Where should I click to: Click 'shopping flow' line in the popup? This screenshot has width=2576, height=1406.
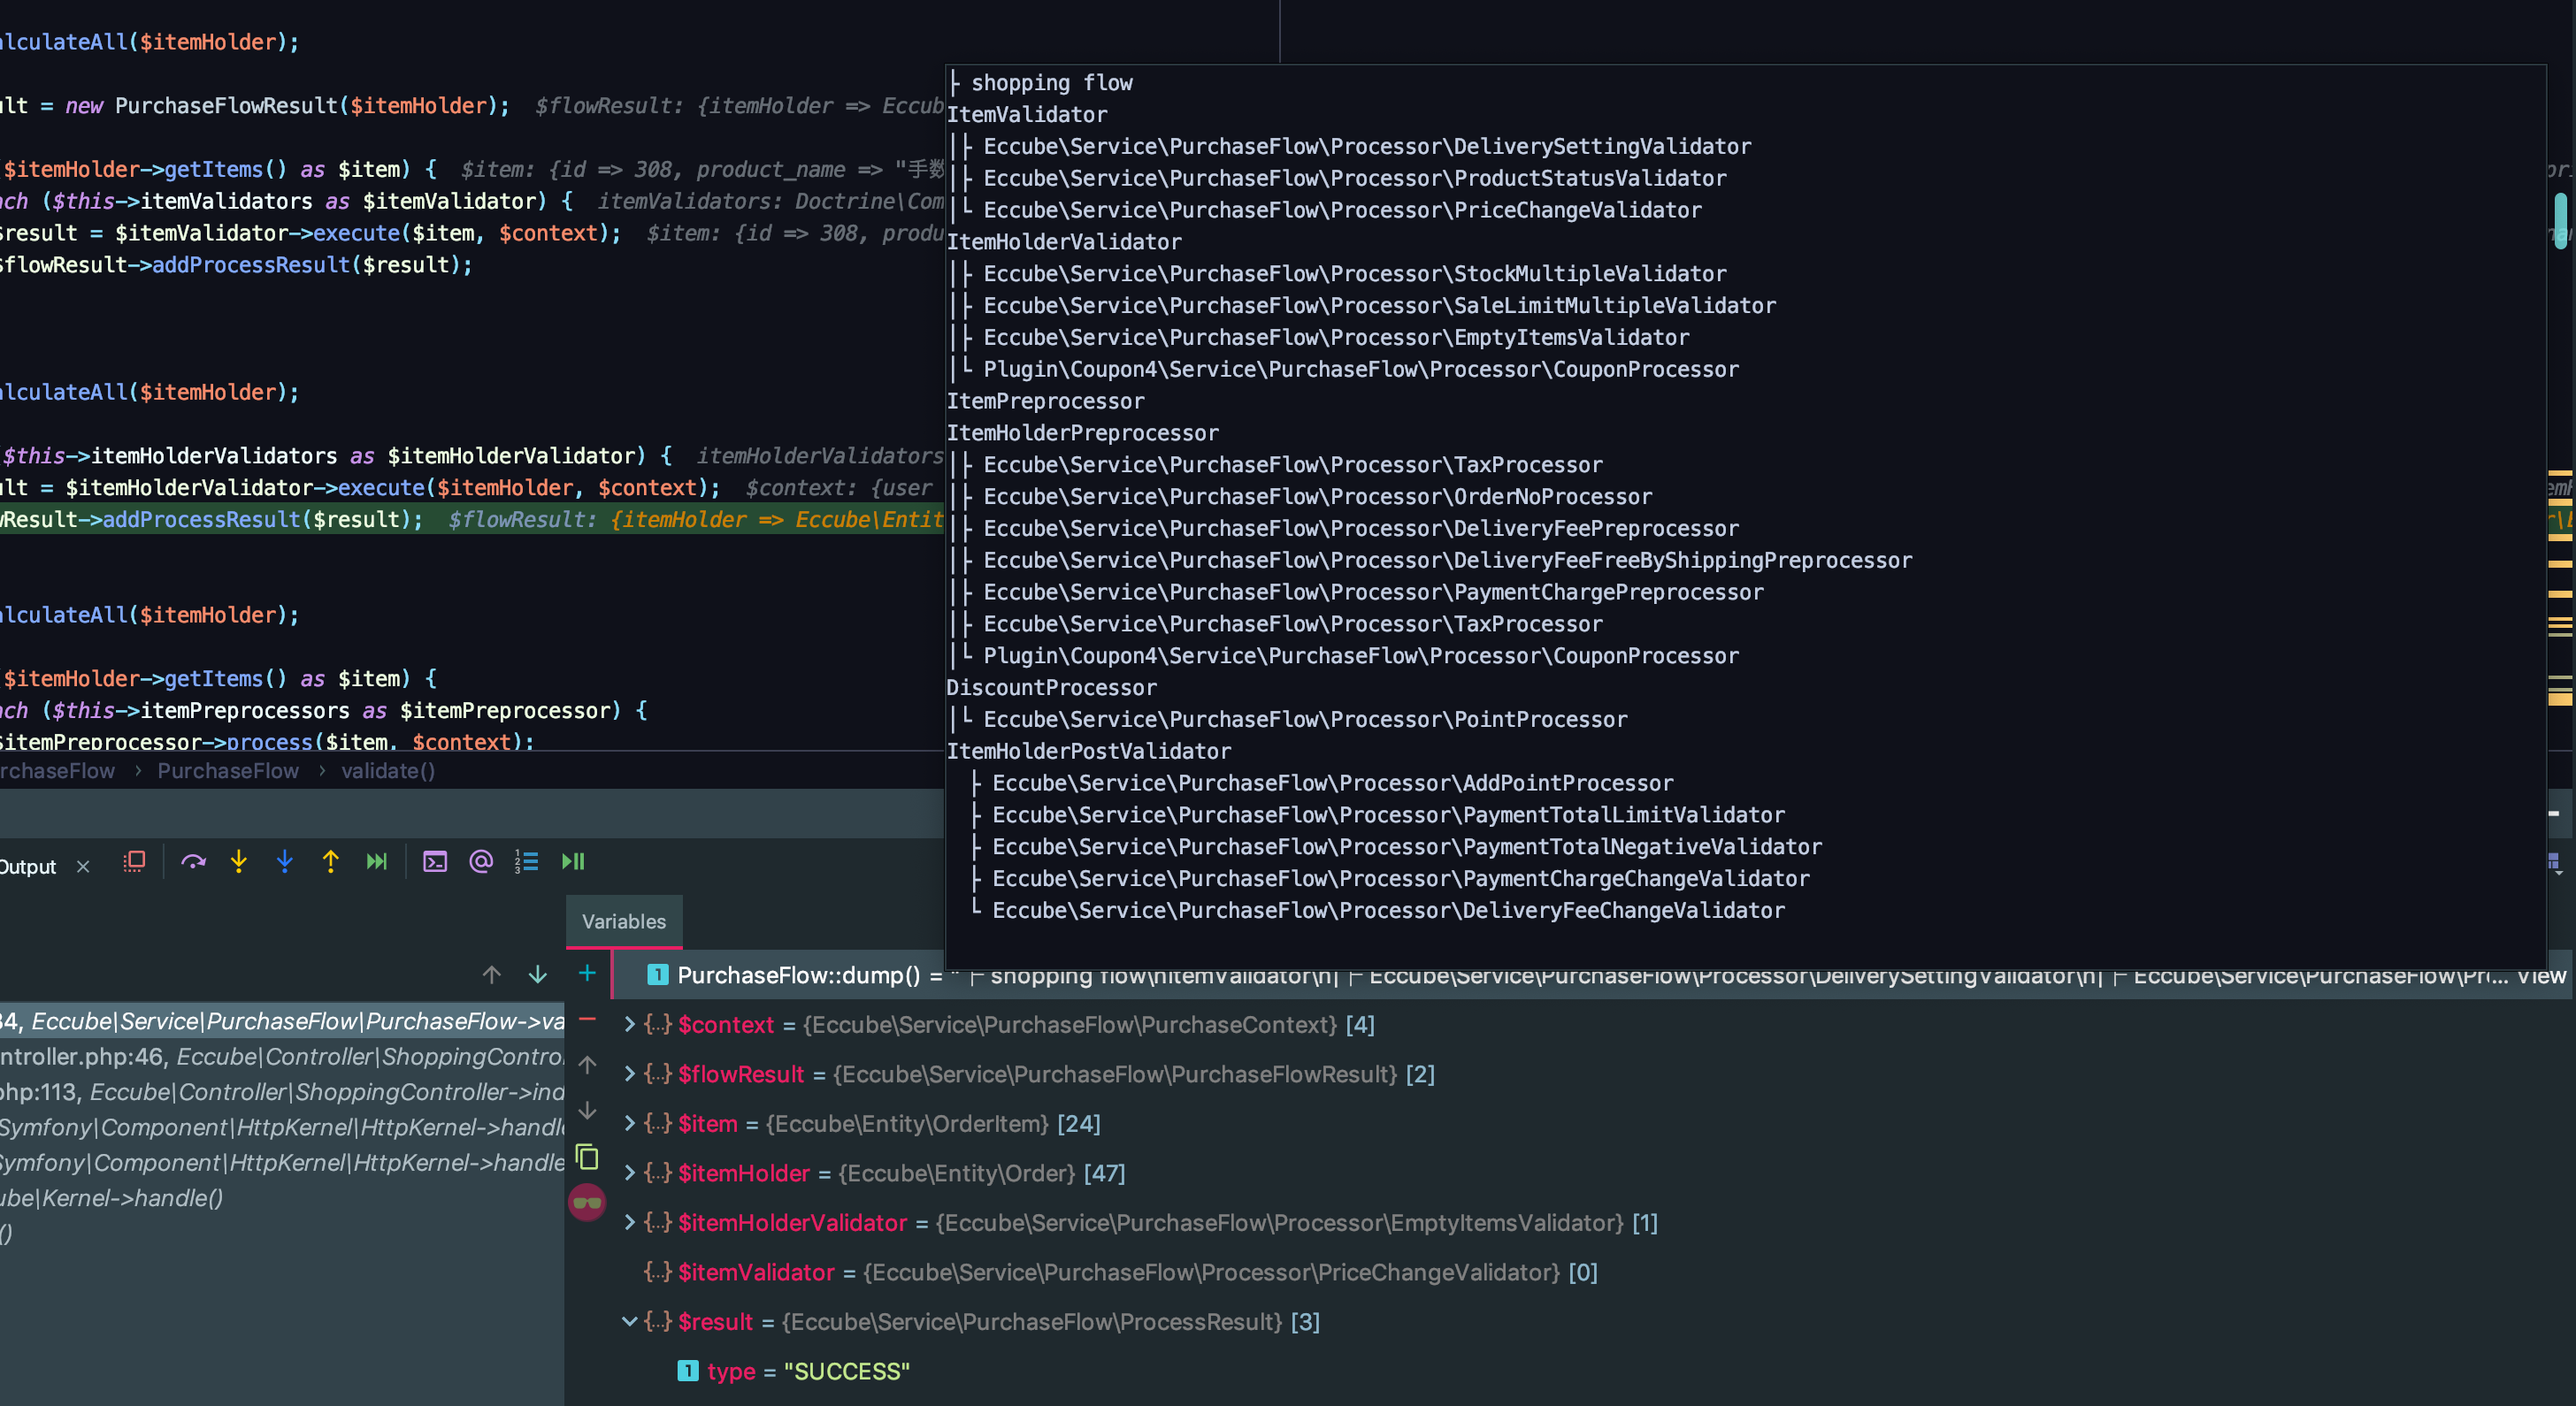tap(1052, 83)
